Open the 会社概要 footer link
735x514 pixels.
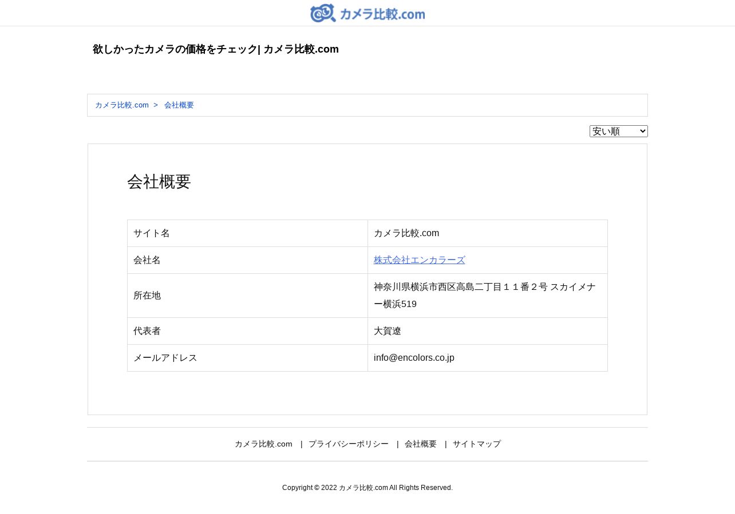[421, 444]
